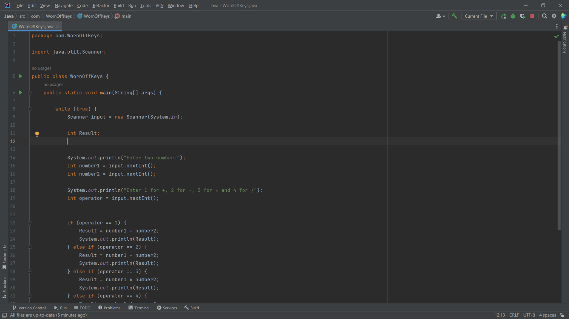
Task: Open the Services tool window
Action: pos(167,308)
